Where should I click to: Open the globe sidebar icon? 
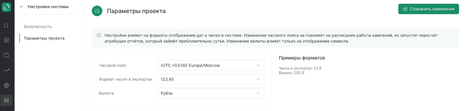(6, 85)
